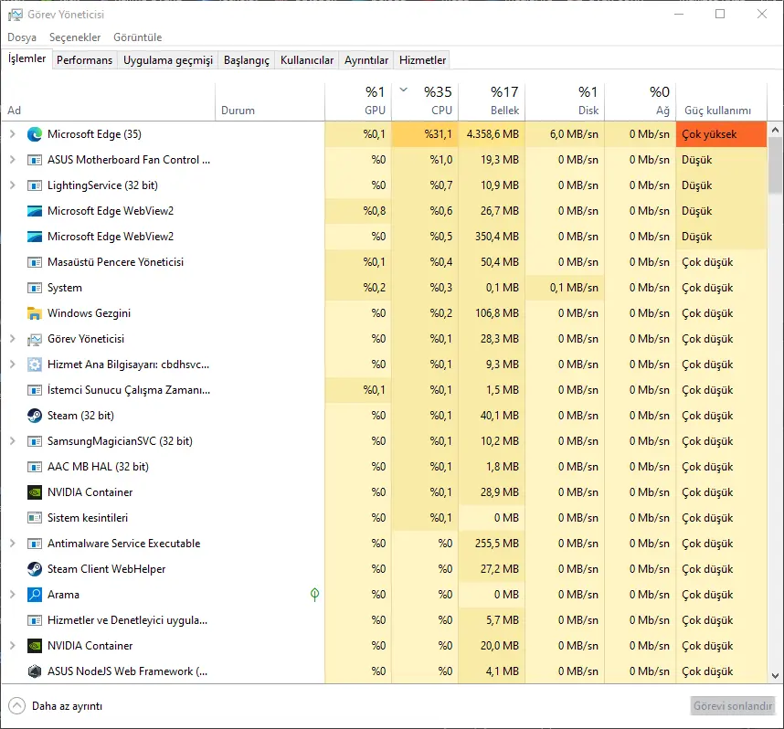The image size is (784, 729).
Task: Click the SamsungMagicianSVC icon
Action: coord(35,441)
